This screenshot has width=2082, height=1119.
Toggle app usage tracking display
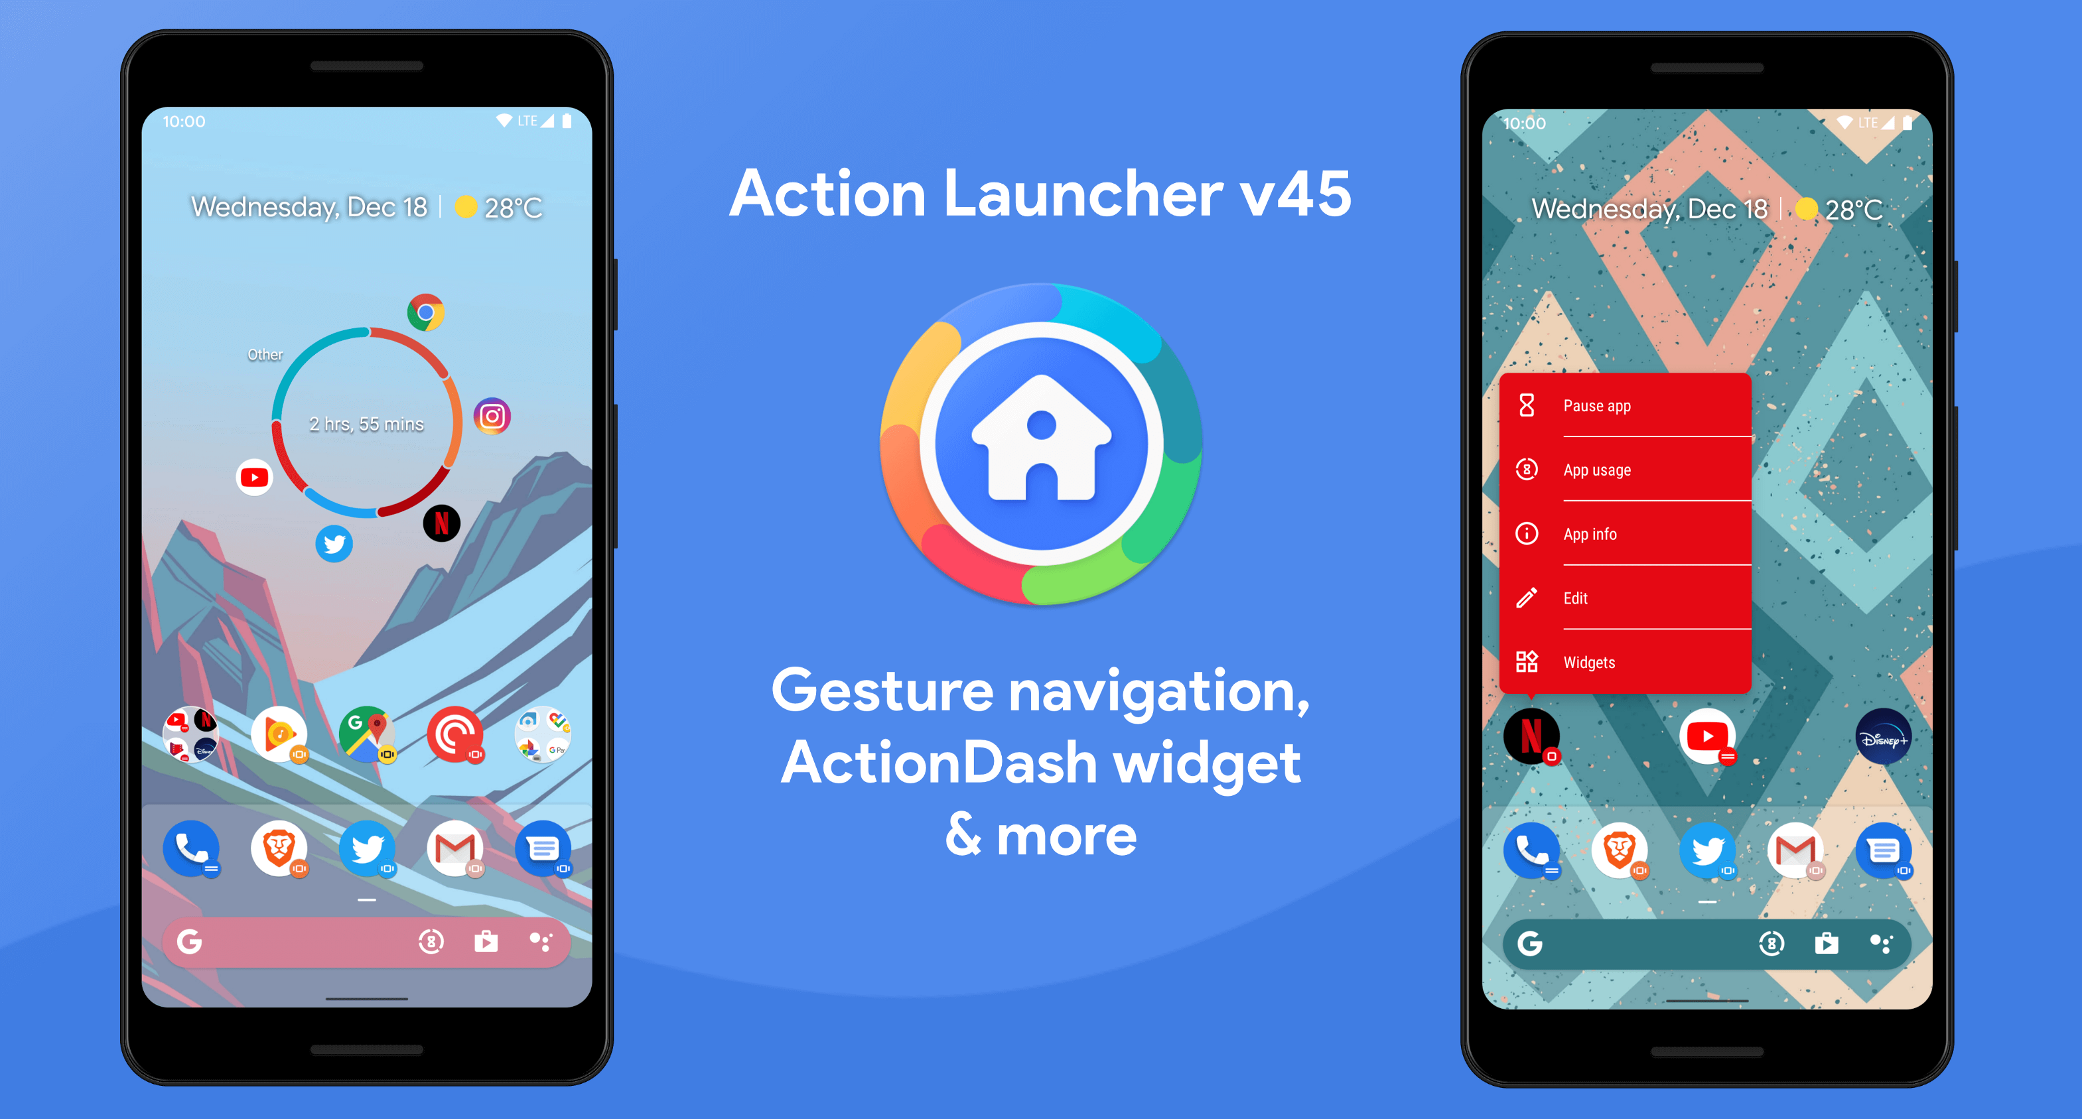point(1626,468)
